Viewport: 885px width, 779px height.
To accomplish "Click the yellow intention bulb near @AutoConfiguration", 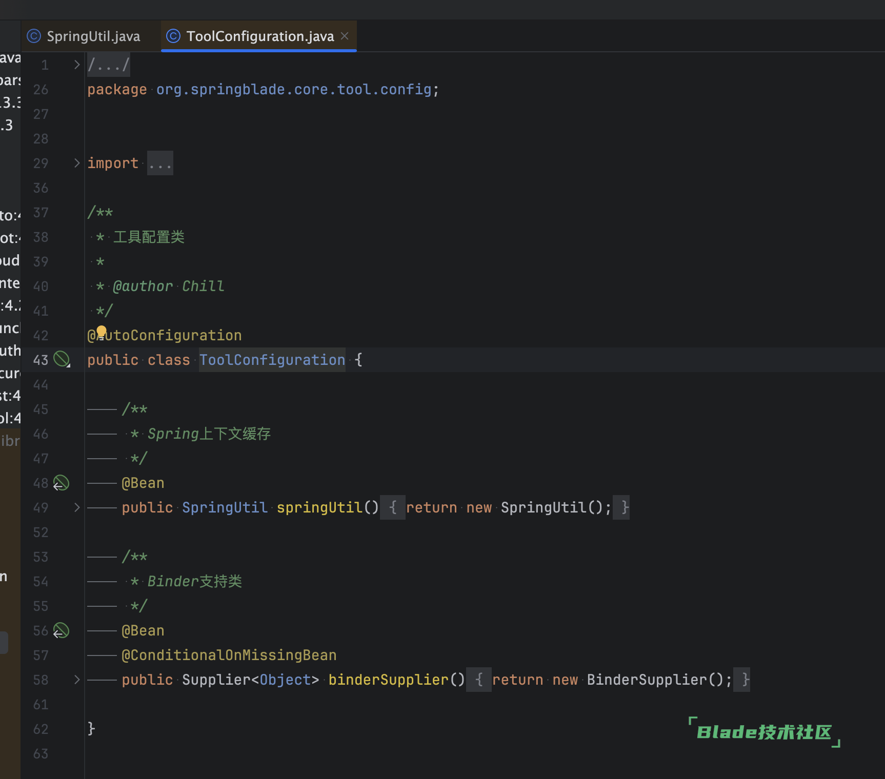I will pos(102,331).
